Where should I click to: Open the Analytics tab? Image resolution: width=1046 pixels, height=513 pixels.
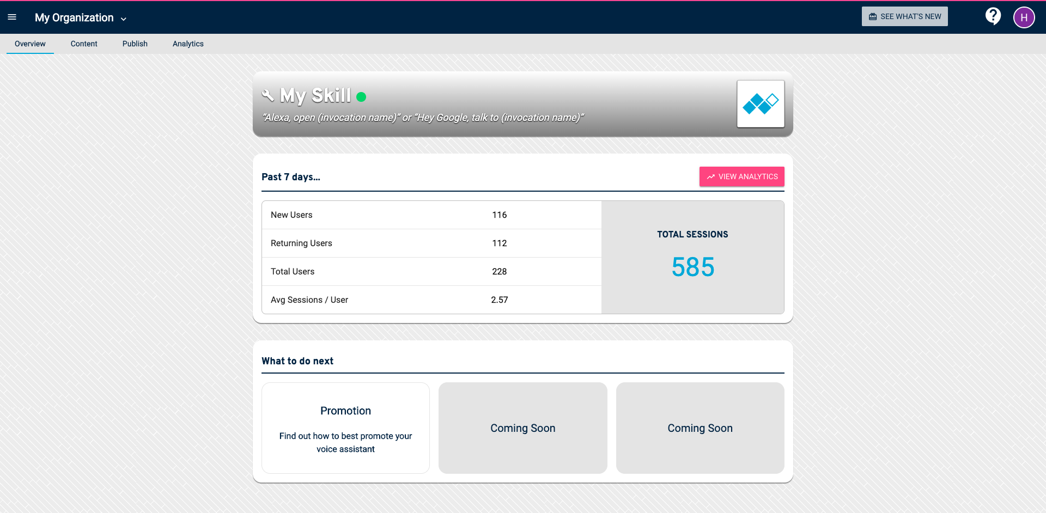tap(188, 44)
